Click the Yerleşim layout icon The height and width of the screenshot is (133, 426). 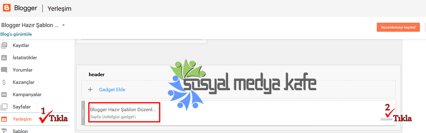pos(4,119)
